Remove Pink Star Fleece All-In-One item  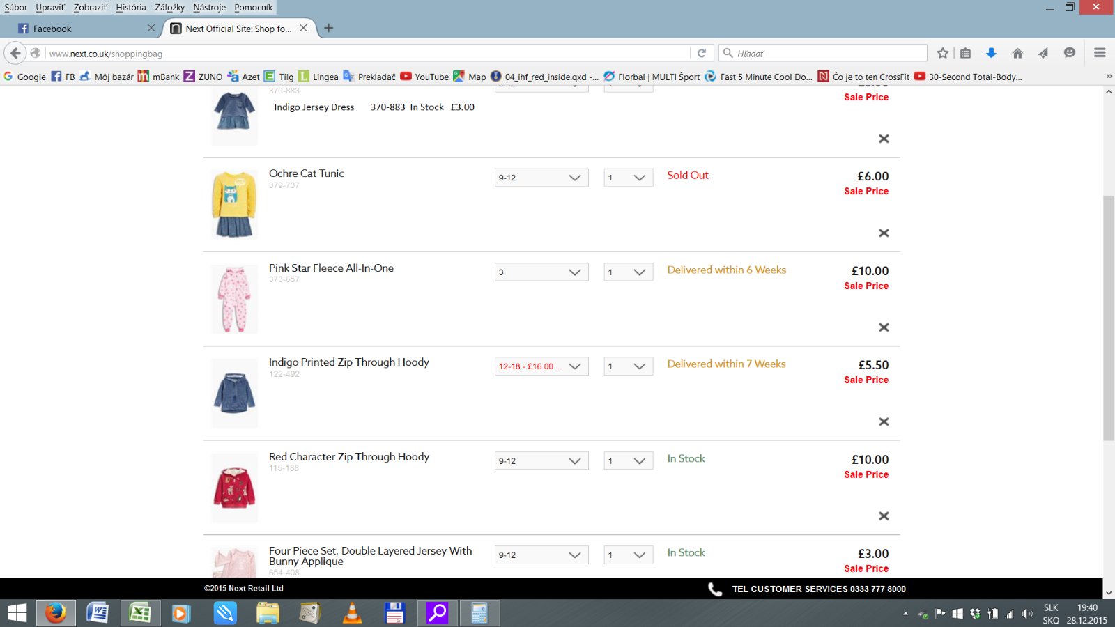click(x=884, y=327)
